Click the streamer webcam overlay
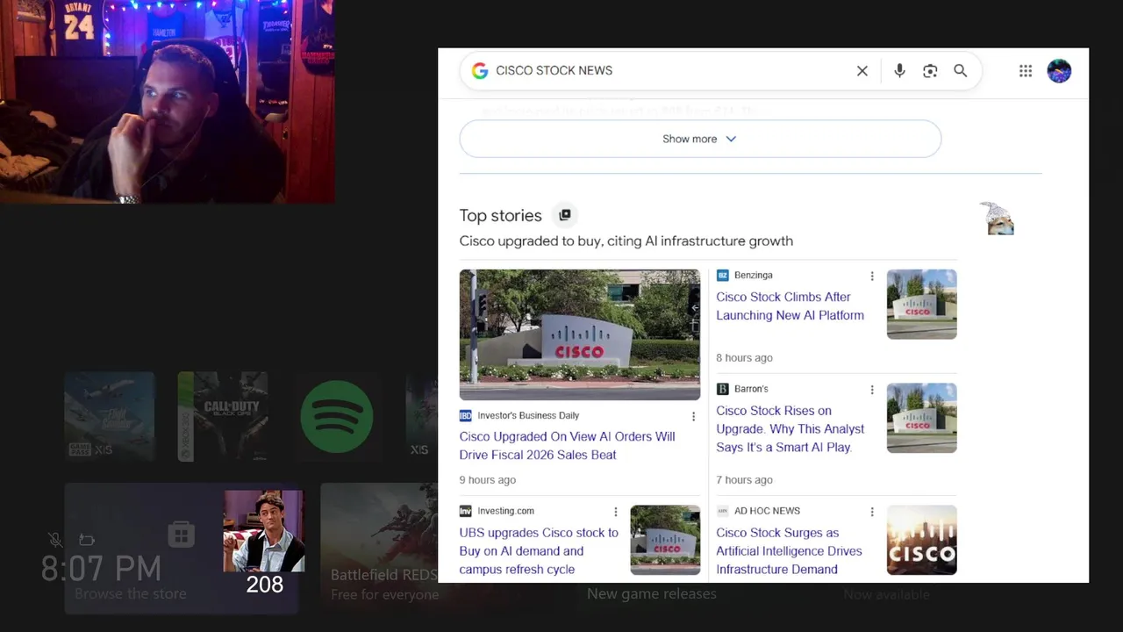 click(167, 102)
